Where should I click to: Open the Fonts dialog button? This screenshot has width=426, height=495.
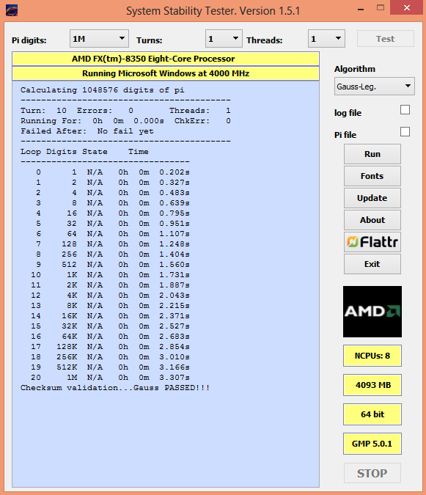[x=372, y=176]
